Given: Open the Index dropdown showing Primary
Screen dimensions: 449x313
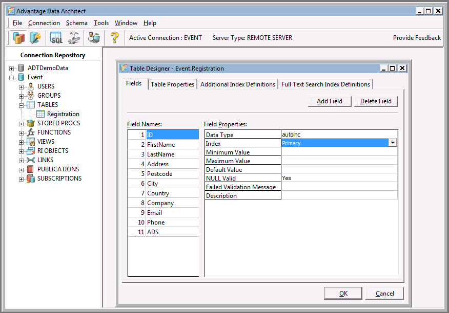Looking at the screenshot, I should (x=393, y=143).
